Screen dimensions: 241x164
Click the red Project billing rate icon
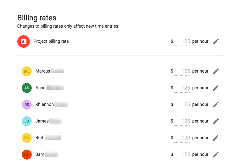pos(24,41)
